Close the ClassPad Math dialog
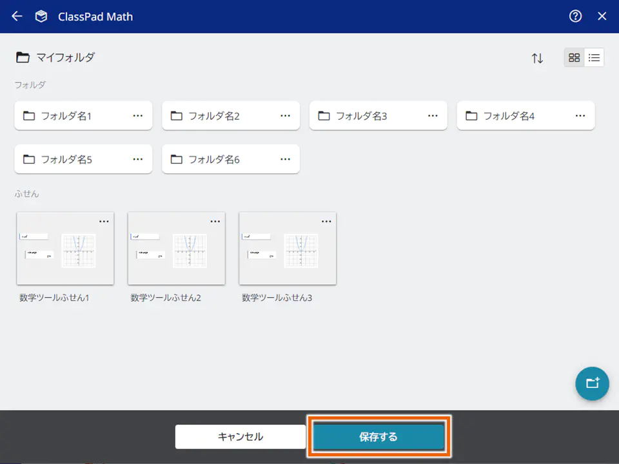This screenshot has width=619, height=464. coord(602,17)
